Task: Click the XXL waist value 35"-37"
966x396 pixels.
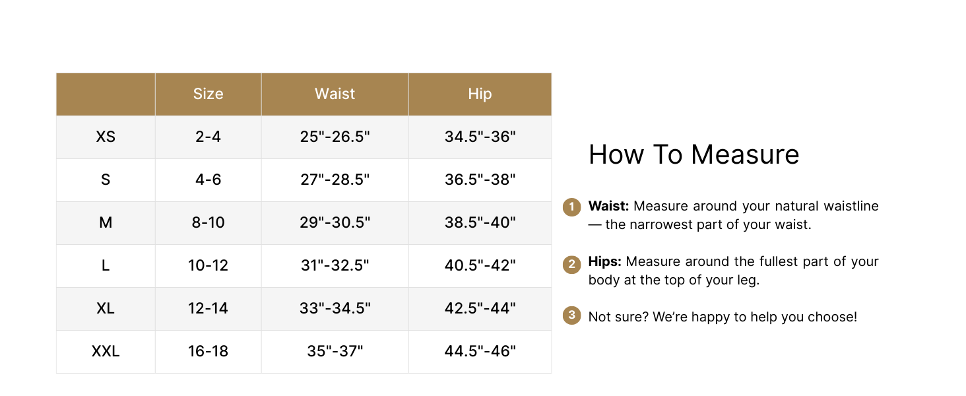Action: [335, 351]
